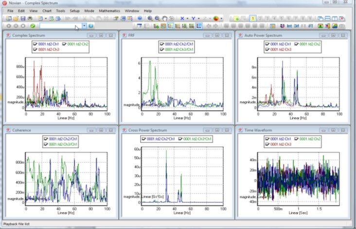Click the blue help question mark icon

point(91,26)
